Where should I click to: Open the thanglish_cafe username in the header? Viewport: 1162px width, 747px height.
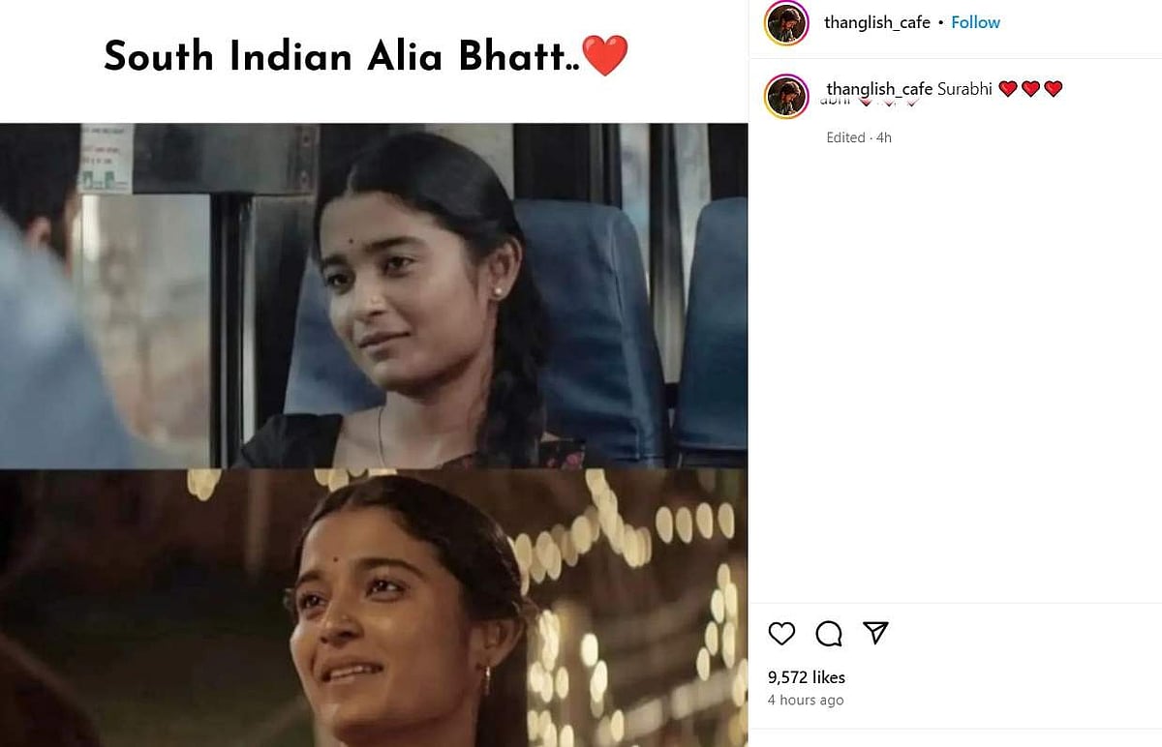click(877, 22)
